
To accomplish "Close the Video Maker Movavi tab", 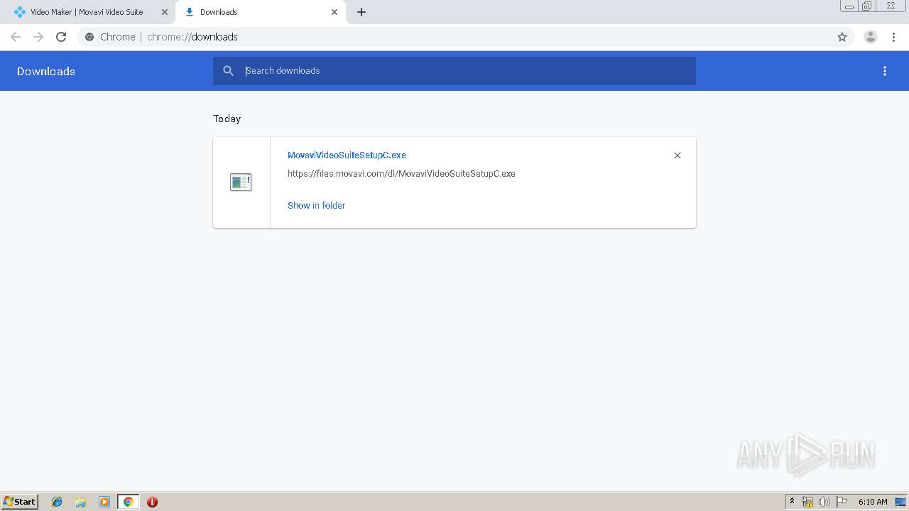I will (x=165, y=12).
